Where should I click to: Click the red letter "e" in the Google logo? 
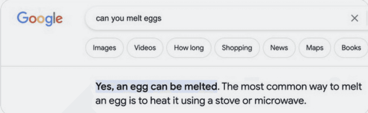(x=60, y=20)
